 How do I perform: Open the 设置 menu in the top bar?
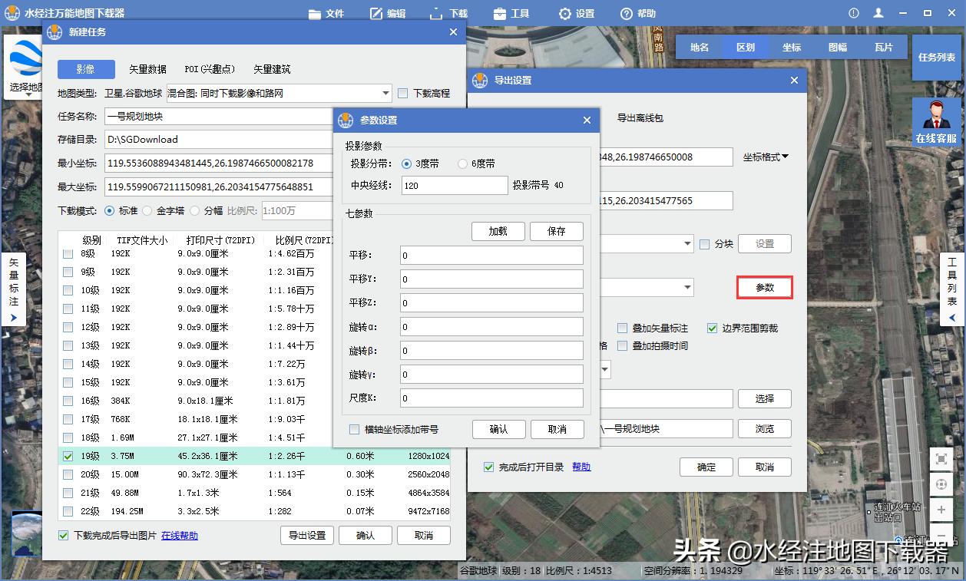click(576, 12)
